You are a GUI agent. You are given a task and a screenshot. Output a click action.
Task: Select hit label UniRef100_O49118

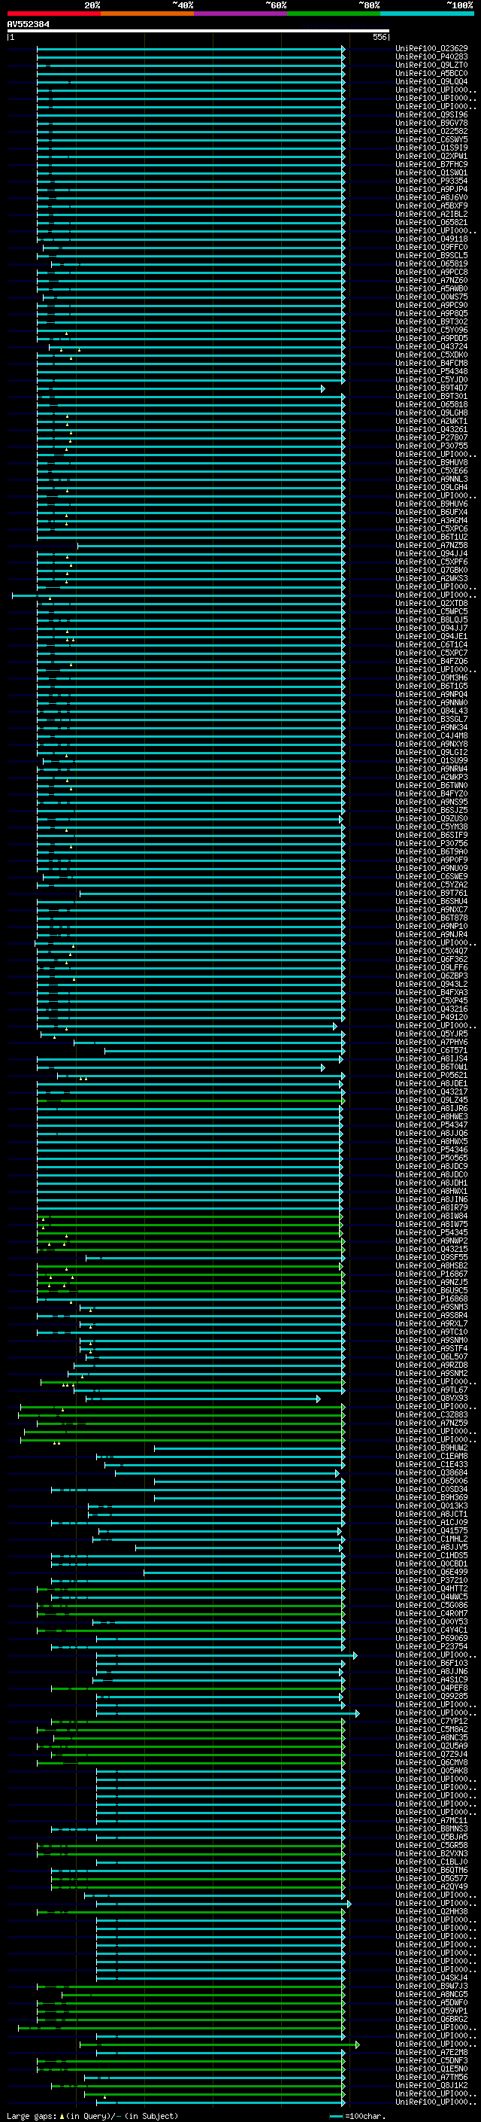(431, 239)
